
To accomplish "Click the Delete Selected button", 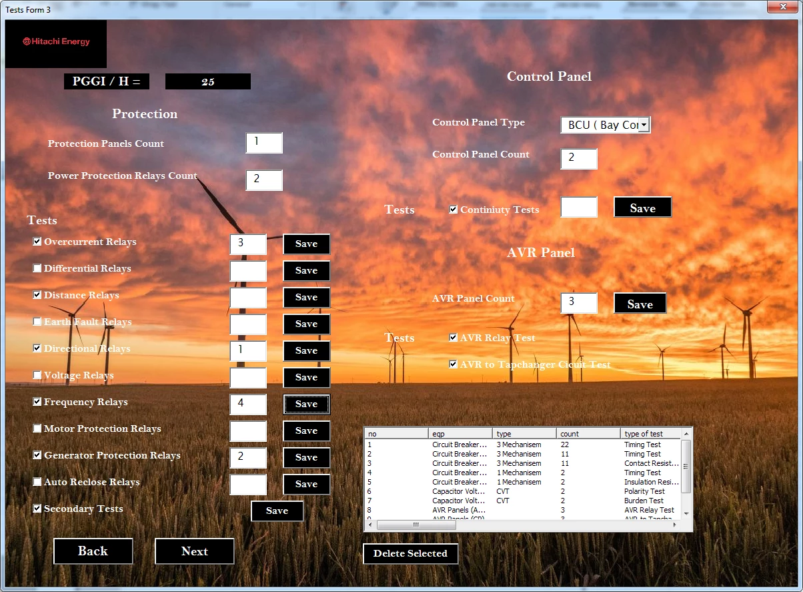I will 410,553.
